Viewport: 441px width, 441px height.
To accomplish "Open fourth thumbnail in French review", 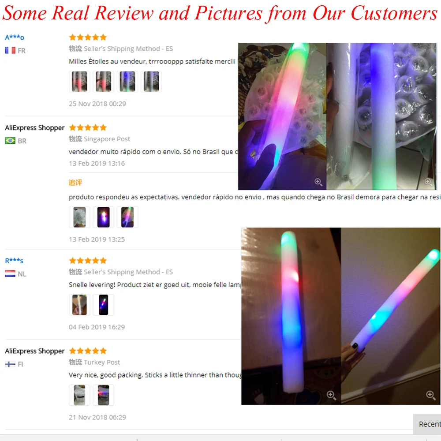I will 151,82.
